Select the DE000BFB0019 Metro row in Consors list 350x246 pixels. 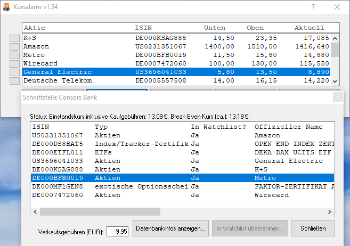(x=182, y=178)
